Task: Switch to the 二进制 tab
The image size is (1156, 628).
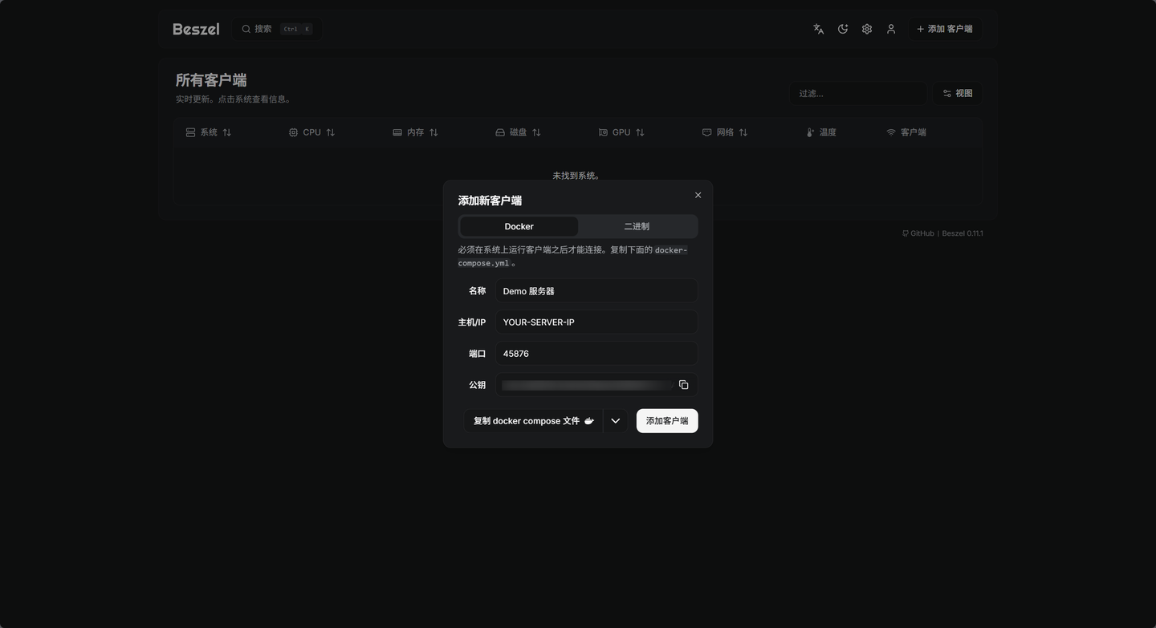Action: tap(637, 226)
